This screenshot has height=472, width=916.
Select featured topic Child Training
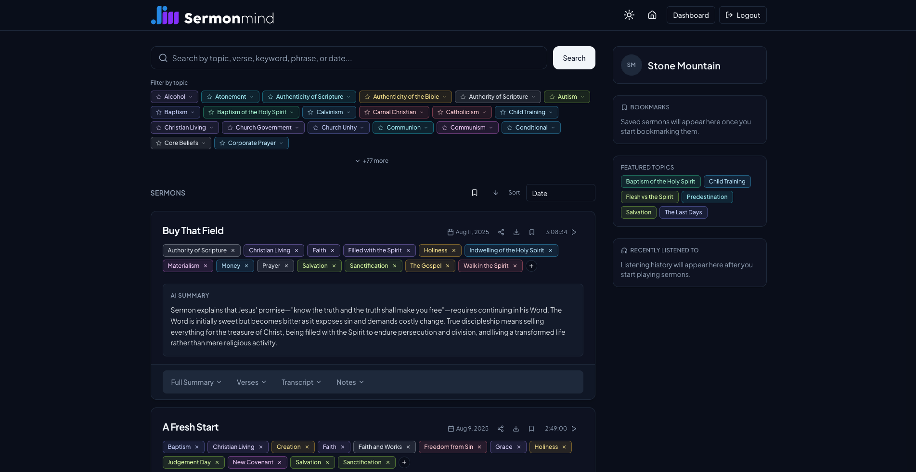[x=727, y=182]
